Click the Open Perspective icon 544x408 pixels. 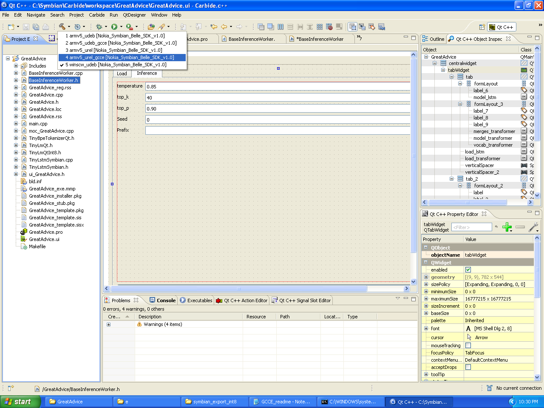(x=482, y=27)
